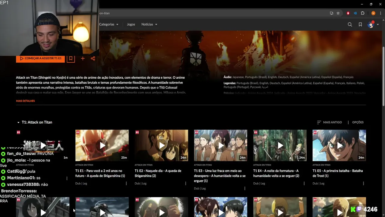This screenshot has height=217, width=385.
Task: Open title T1 E2 - Naquele dia
Action: click(x=158, y=173)
